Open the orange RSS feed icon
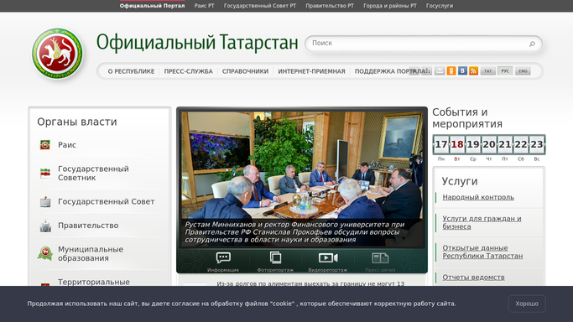 coord(474,70)
